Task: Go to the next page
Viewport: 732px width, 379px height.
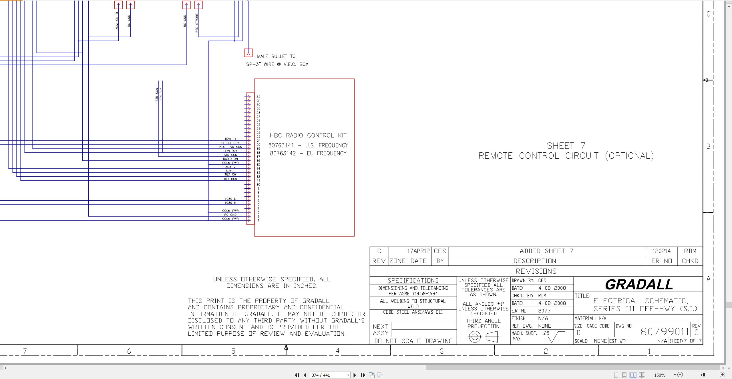Action: click(355, 375)
